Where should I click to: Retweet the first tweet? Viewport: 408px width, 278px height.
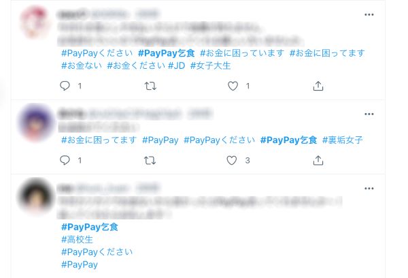(x=150, y=86)
